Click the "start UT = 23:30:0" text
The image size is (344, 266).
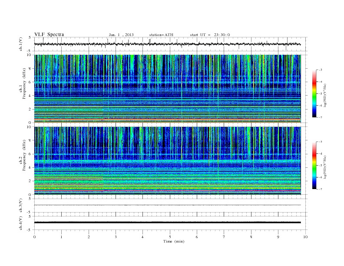click(x=210, y=35)
